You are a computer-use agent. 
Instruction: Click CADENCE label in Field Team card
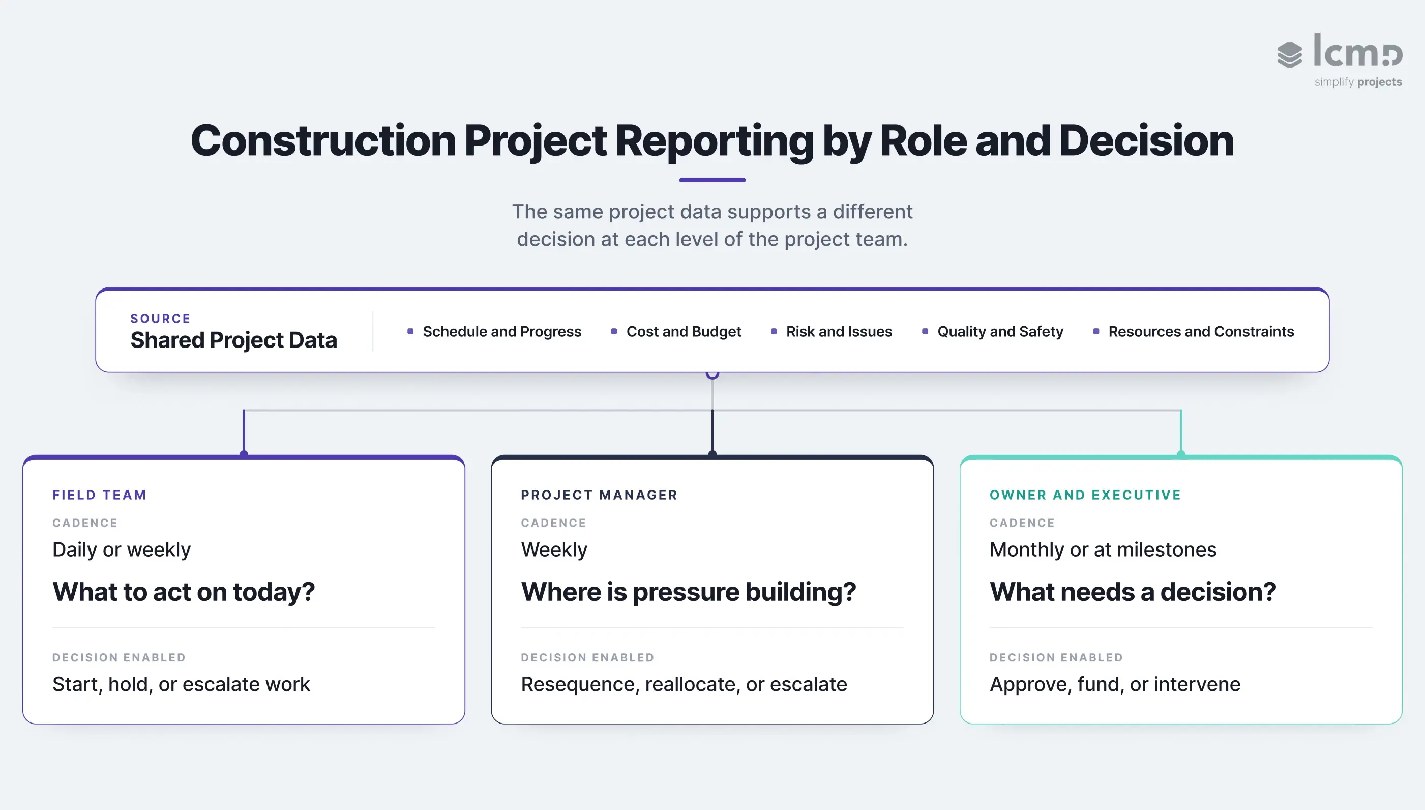85,523
